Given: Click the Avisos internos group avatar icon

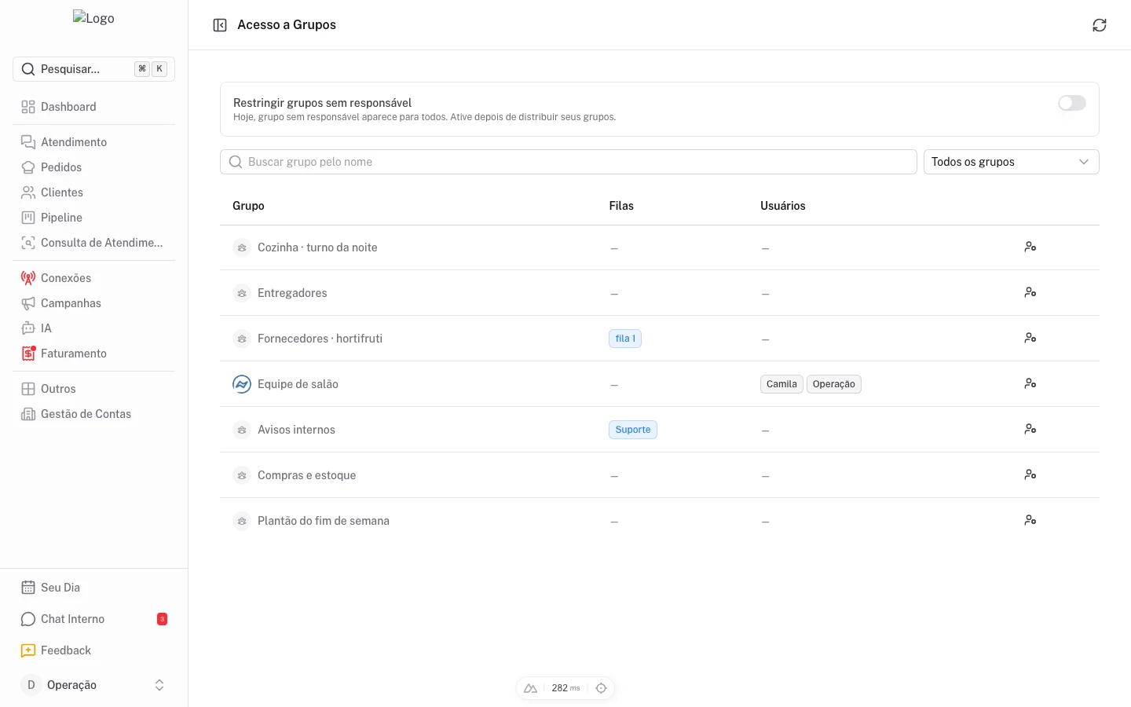Looking at the screenshot, I should click(242, 430).
